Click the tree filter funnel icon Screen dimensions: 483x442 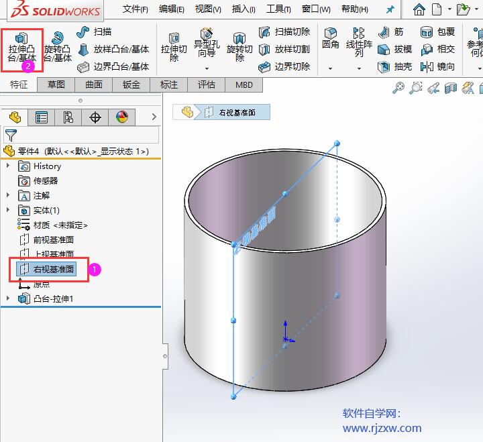(x=11, y=135)
